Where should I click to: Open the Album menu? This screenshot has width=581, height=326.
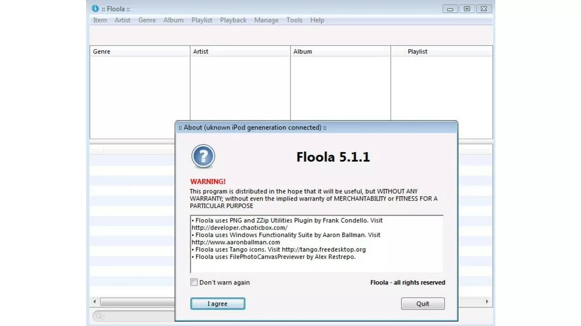173,20
